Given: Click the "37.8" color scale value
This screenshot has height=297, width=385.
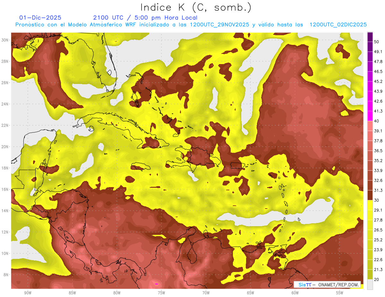Looking at the screenshot, I should 378,141.
